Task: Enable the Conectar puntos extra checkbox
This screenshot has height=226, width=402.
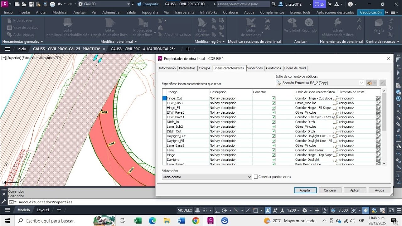Action: pos(256,177)
